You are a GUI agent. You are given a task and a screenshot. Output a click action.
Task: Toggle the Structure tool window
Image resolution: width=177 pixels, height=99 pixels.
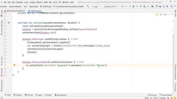[x=2, y=61]
